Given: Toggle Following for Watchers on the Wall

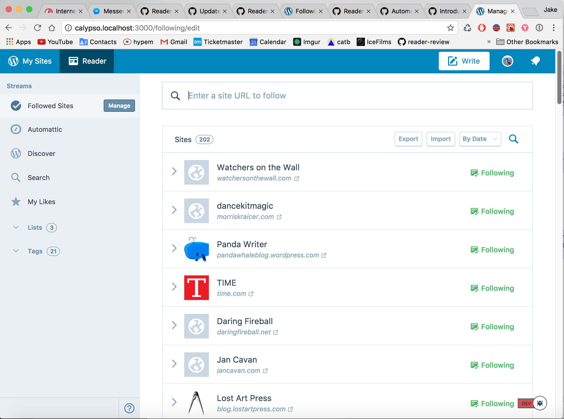Looking at the screenshot, I should point(492,173).
